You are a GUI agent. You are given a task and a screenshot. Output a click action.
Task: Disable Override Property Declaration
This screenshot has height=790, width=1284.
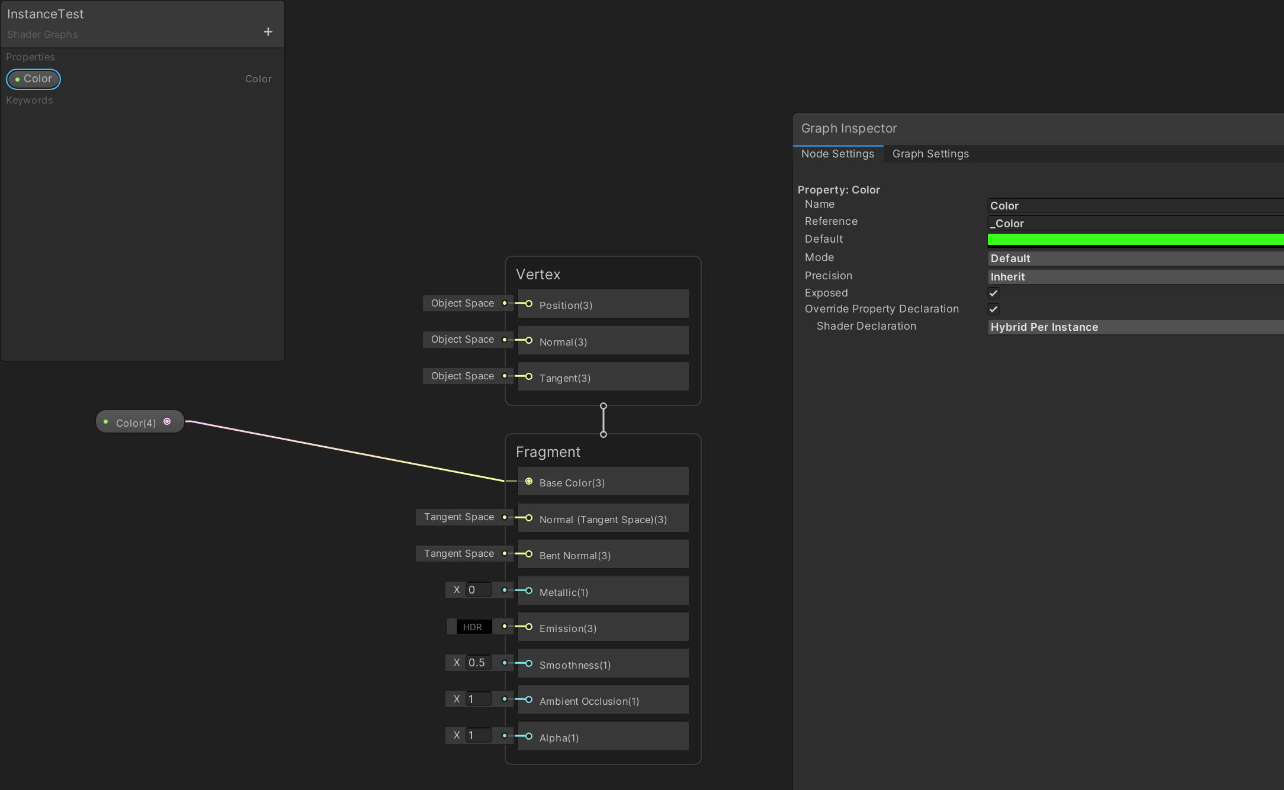pyautogui.click(x=993, y=309)
